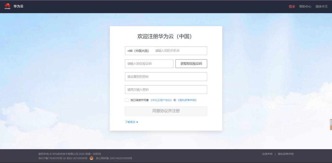Open 《华为云用户协议》 link

click(161, 100)
